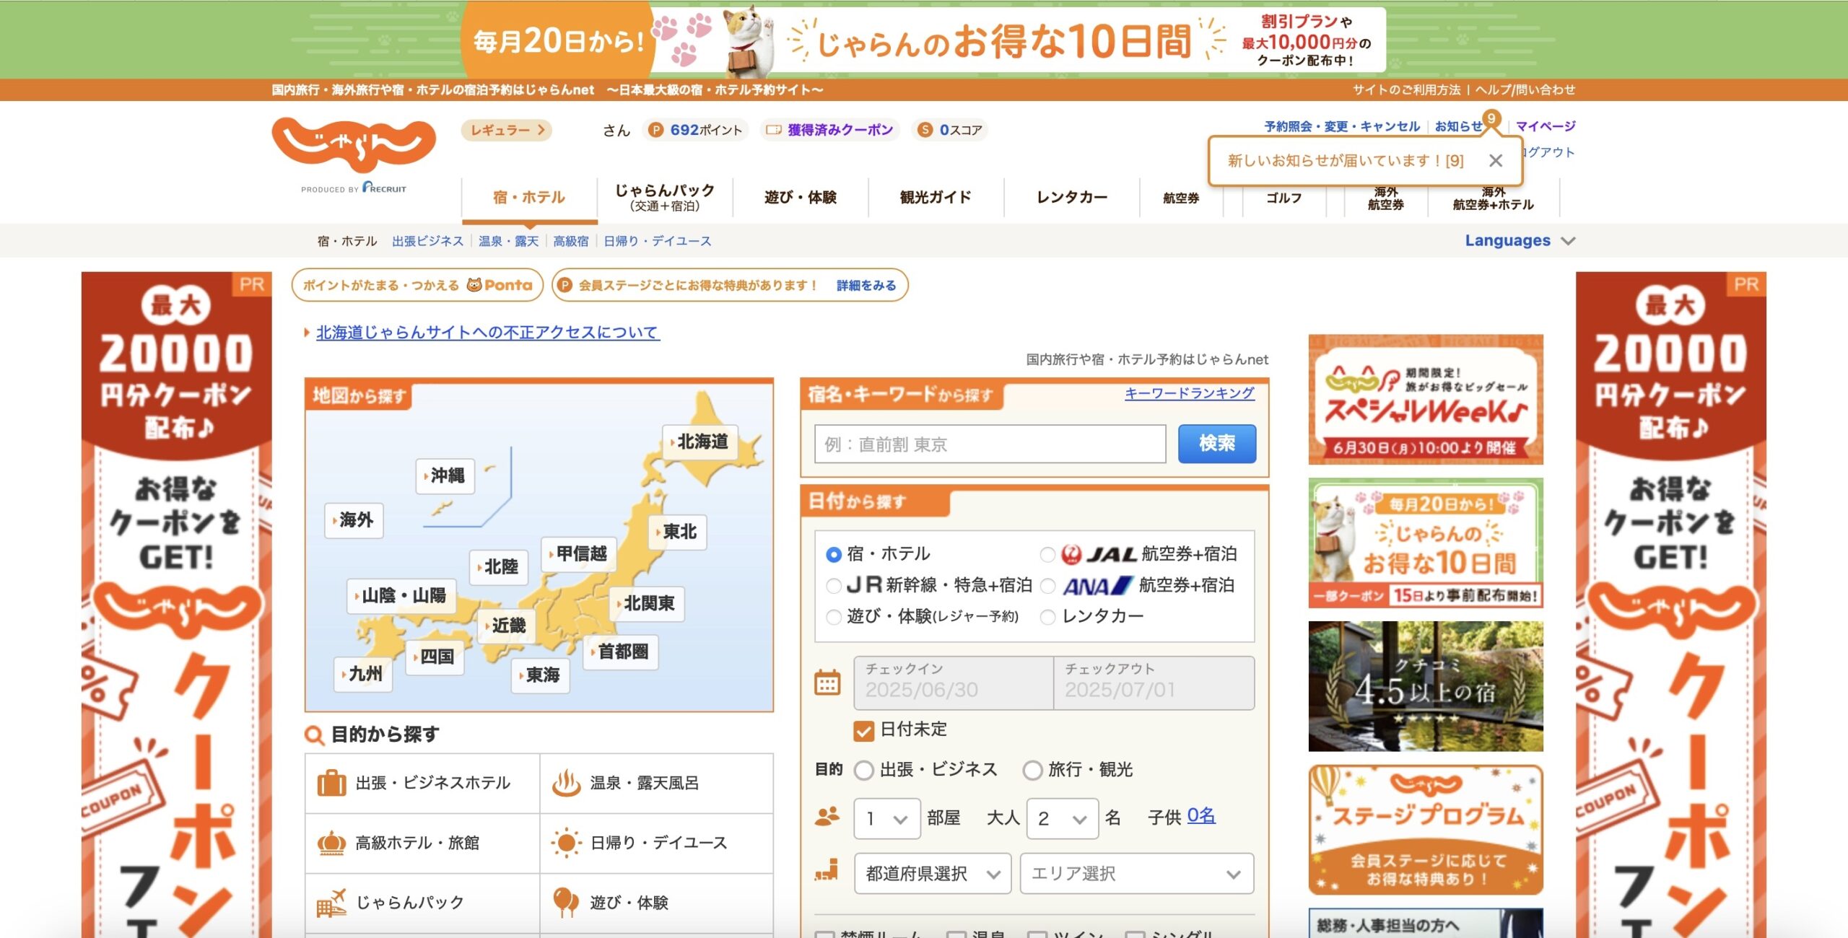This screenshot has width=1848, height=938.
Task: Choose 出張・ビジネス purpose radio
Action: point(864,770)
